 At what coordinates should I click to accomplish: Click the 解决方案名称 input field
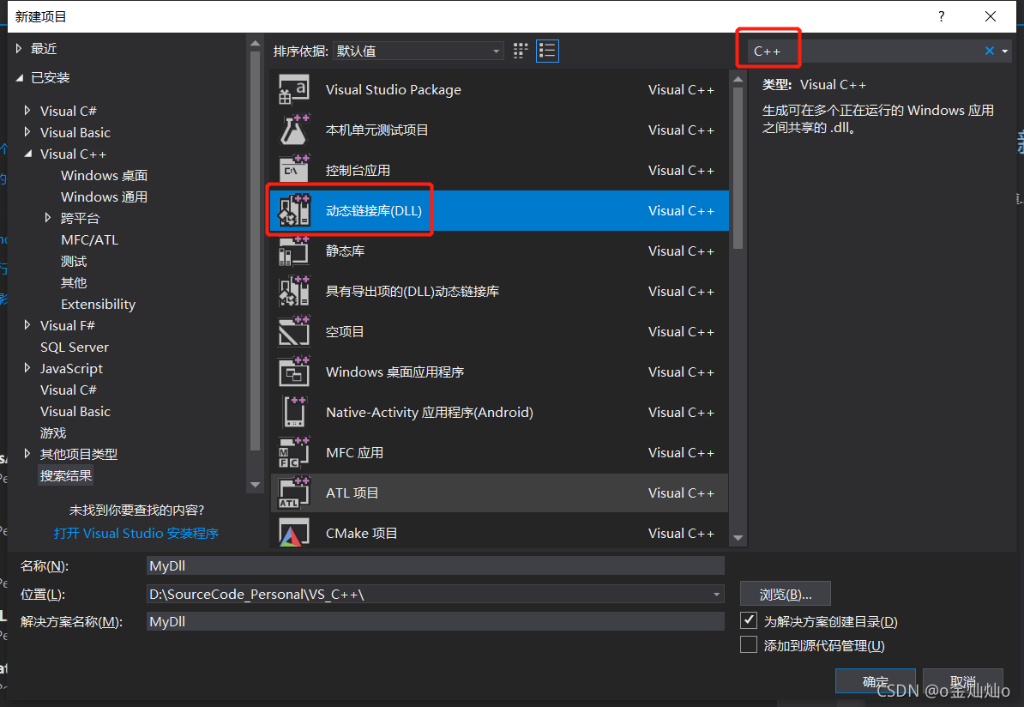click(x=436, y=621)
